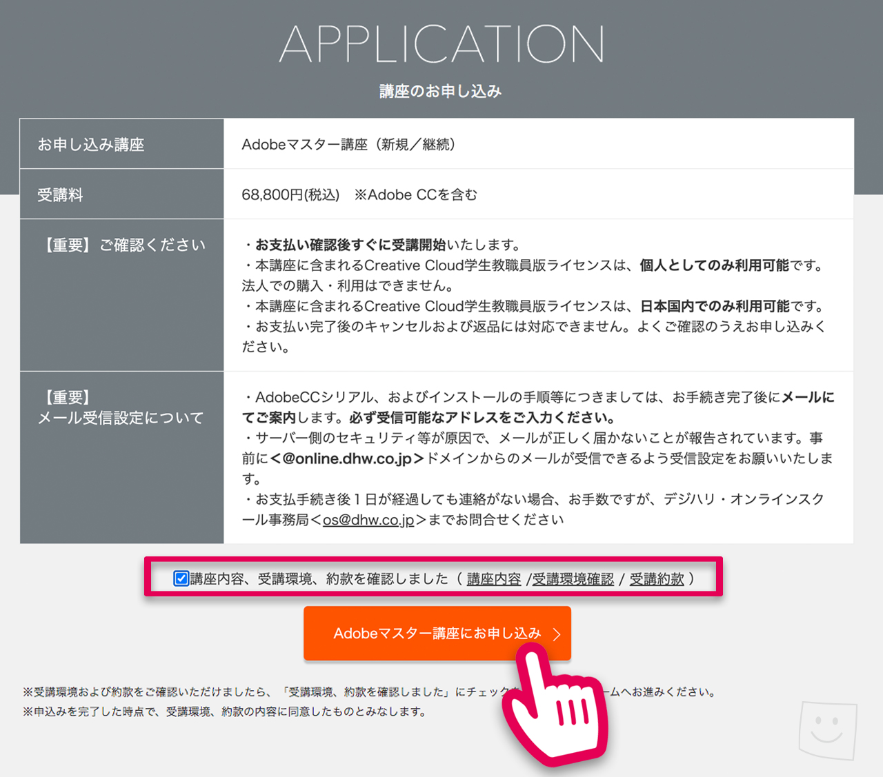Click the Adobeマスター講座にお申し込み orange button

click(437, 634)
